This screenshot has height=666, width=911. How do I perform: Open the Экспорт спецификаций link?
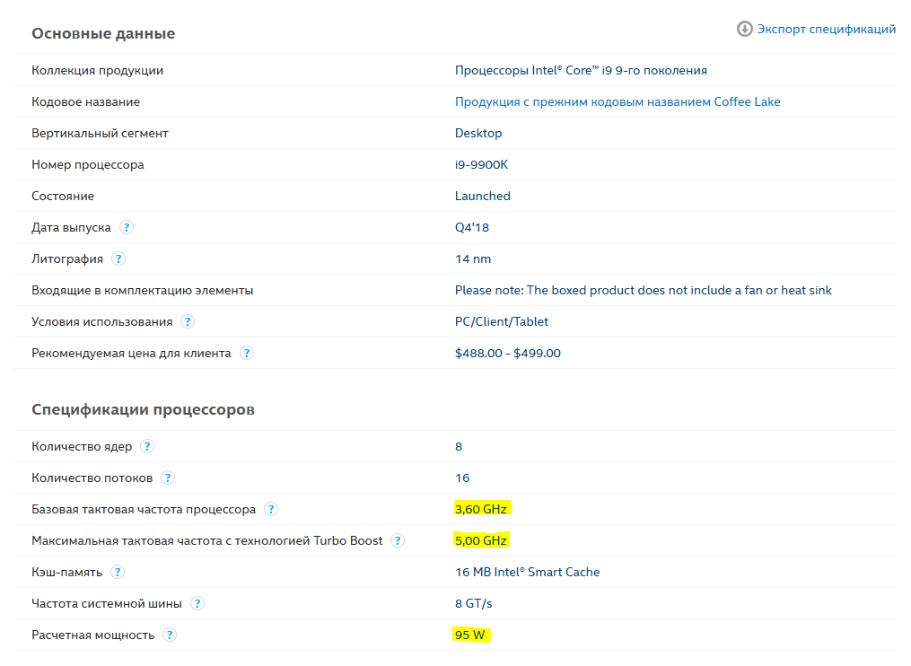click(x=826, y=29)
